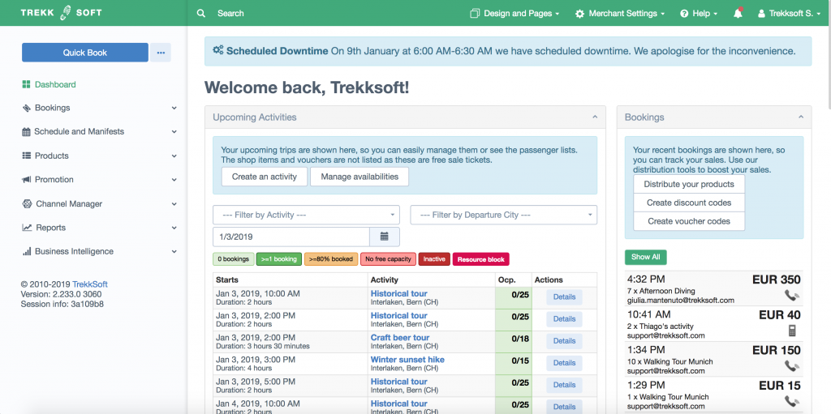Expand the Channel Manager sidebar menu
Viewport: 831px width, 414px height.
pos(97,204)
